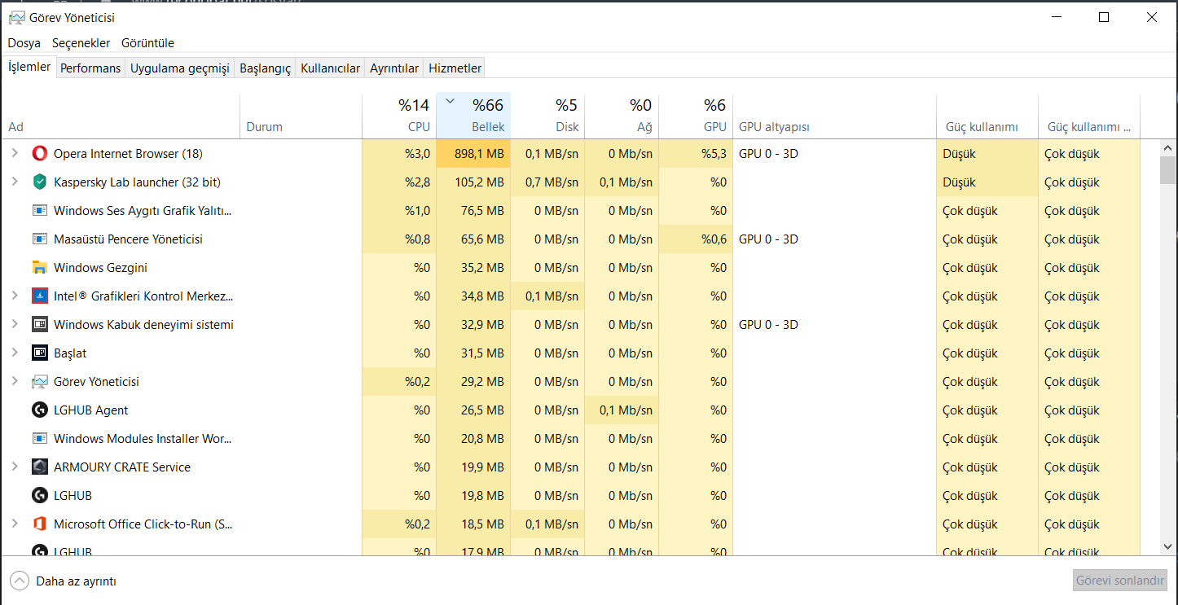Expand the Windows Kabuk deneyimi sistemi group
This screenshot has height=605, width=1178.
click(x=14, y=324)
